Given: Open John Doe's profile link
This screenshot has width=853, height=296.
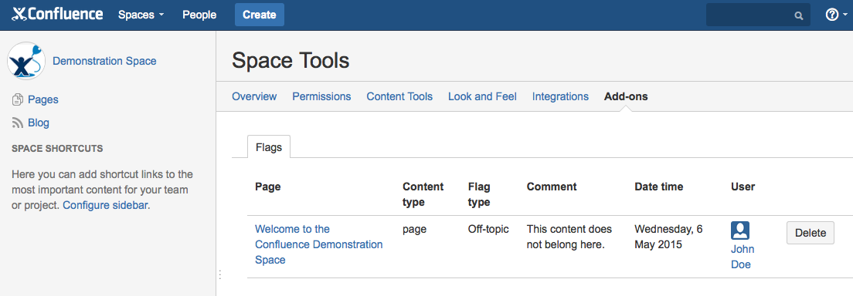Looking at the screenshot, I should coord(743,257).
